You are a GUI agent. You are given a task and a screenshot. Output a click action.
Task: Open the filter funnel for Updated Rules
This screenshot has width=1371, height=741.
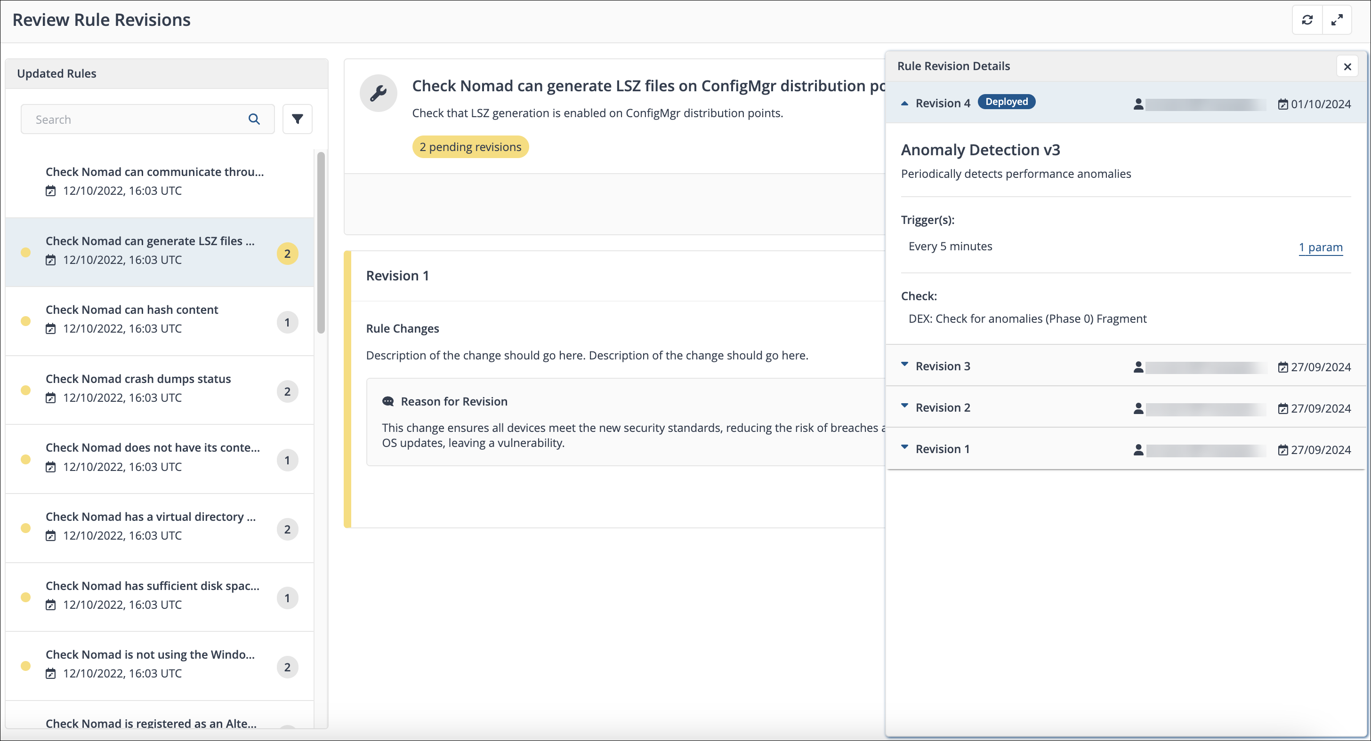297,119
